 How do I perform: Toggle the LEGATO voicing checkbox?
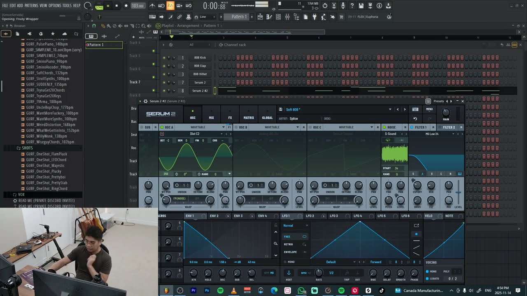tap(427, 279)
